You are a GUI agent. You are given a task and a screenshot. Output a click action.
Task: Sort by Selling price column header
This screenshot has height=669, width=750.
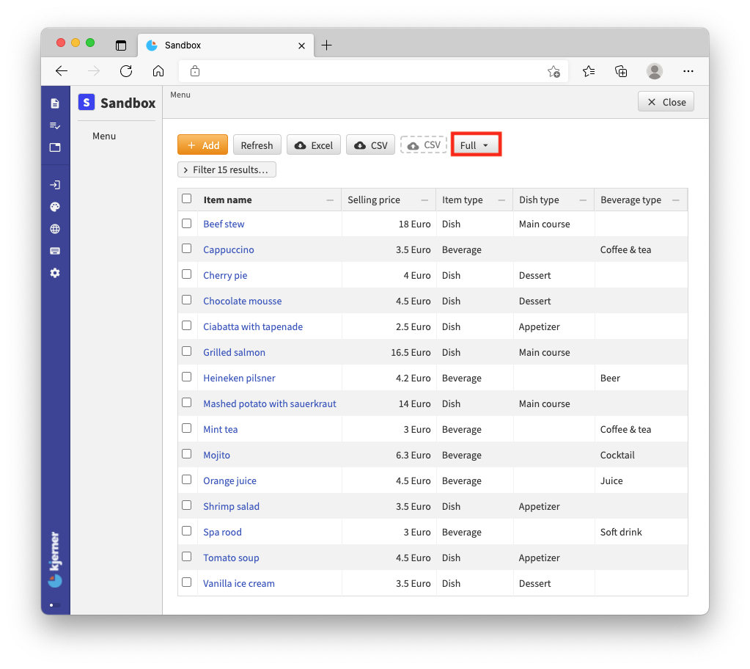374,200
